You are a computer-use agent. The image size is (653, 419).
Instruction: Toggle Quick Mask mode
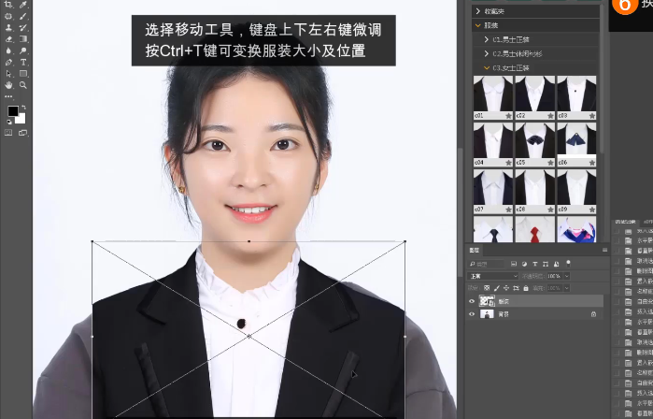click(x=8, y=133)
